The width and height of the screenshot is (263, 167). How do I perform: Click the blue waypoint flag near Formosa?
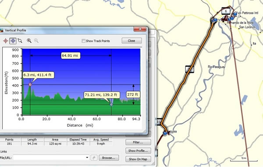pos(165,133)
